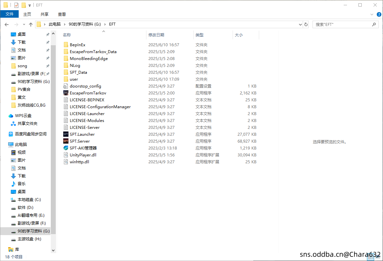This screenshot has height=261, width=383.
Task: Click quick access toolbar new folder icon
Action: (x=24, y=5)
